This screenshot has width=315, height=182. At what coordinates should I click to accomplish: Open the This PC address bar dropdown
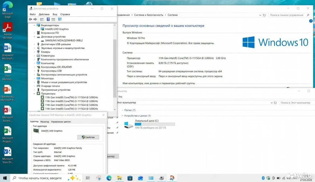pos(271,103)
